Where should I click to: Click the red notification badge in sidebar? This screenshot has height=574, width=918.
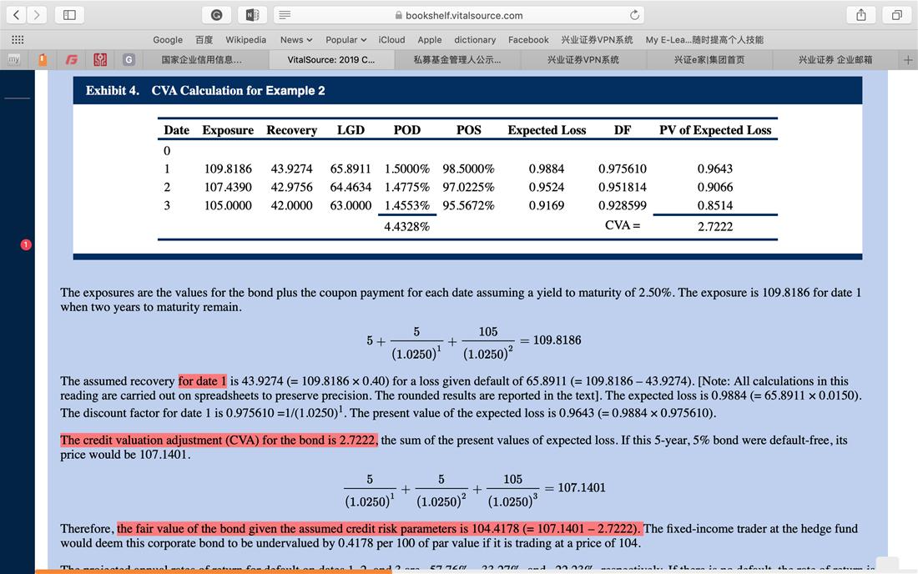[x=26, y=244]
